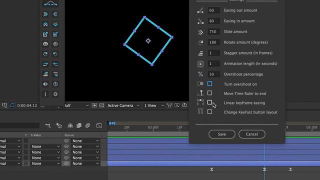Toggle frame blending for timeline
Image resolution: width=320 pixels, height=180 pixels.
click(x=79, y=125)
